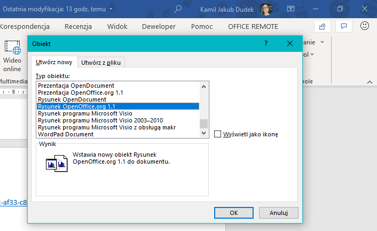Toggle Wyświetl jako ikonę checkbox
Viewport: 377px width, 231px height.
pos(217,134)
